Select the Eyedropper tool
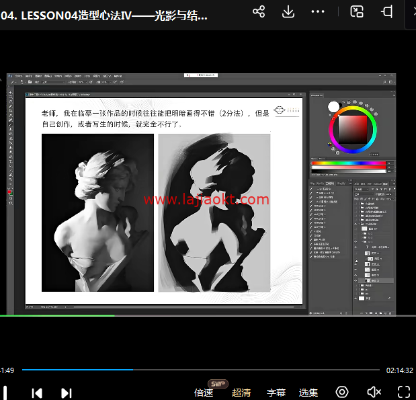 point(11,115)
